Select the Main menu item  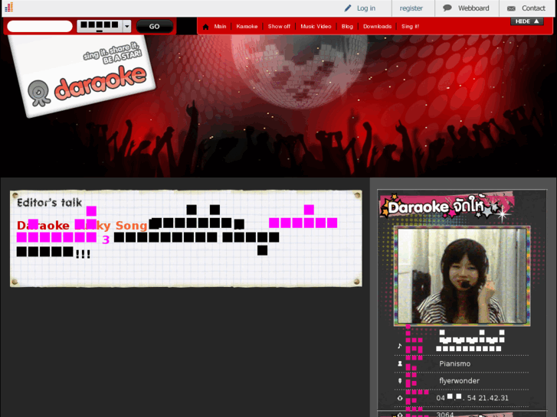(x=220, y=26)
